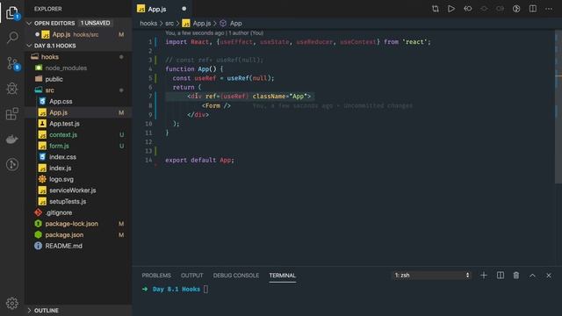The image size is (562, 316).
Task: Split the editor to the right
Action: (533, 9)
